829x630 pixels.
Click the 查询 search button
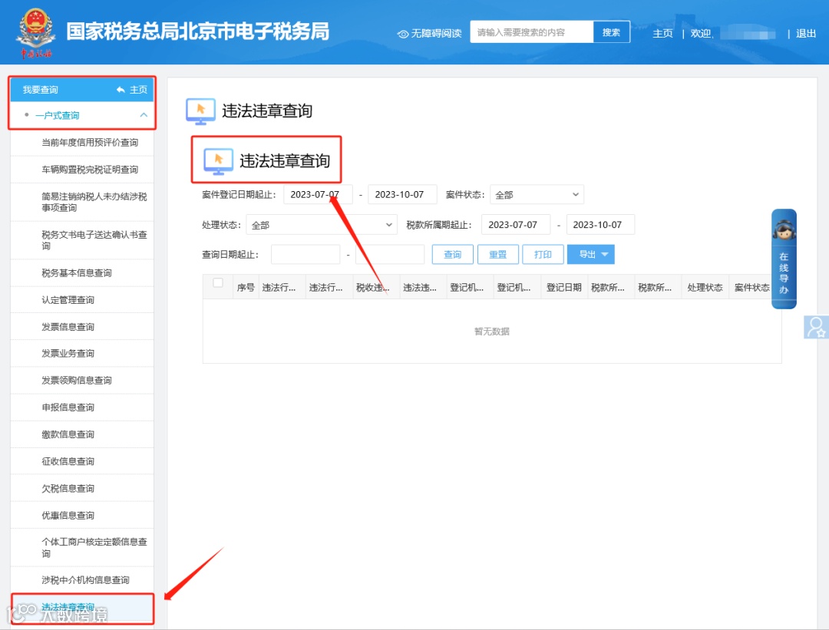point(452,254)
